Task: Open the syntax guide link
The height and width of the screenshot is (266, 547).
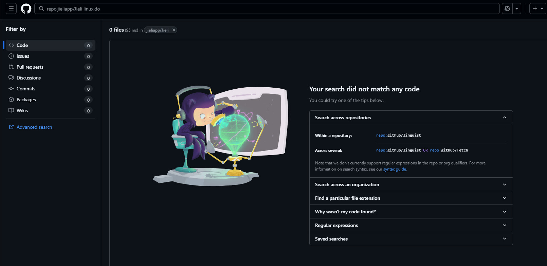Action: point(395,169)
